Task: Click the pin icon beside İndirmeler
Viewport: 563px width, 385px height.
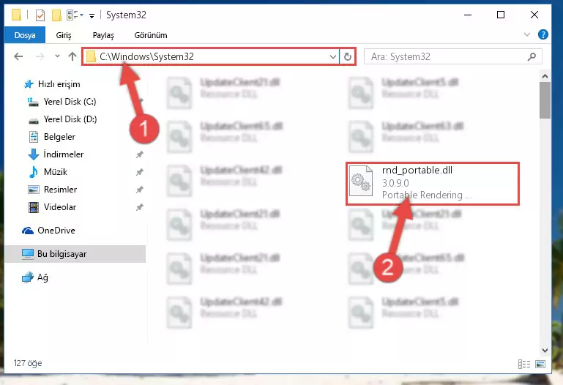Action: click(139, 154)
